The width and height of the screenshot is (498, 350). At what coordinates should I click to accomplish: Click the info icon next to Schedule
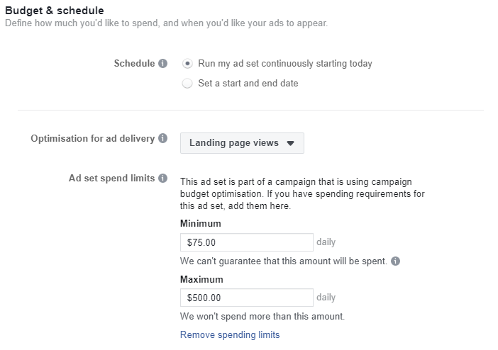point(163,64)
